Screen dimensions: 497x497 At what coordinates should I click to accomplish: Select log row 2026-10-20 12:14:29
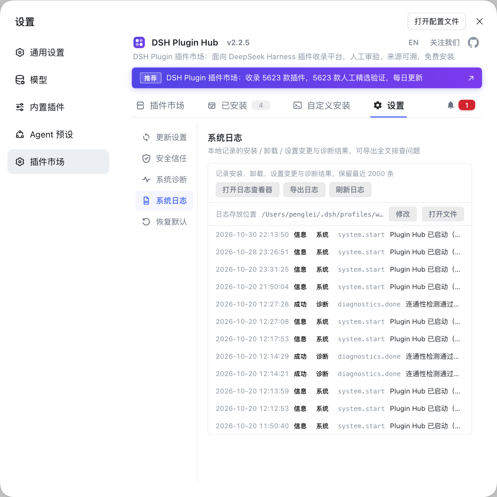coord(340,356)
